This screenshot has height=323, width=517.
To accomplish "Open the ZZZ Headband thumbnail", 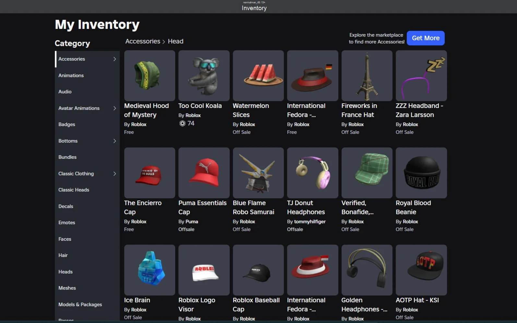I will pos(421,75).
